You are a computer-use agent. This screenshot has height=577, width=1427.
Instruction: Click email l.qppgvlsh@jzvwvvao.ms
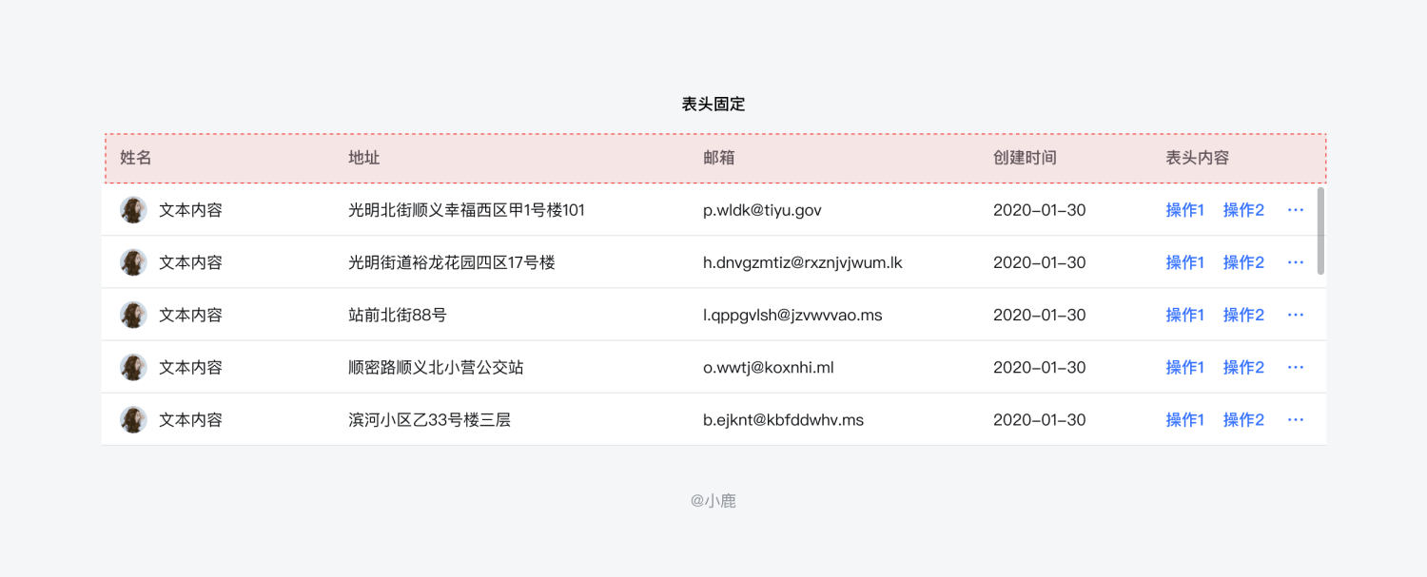tap(792, 315)
